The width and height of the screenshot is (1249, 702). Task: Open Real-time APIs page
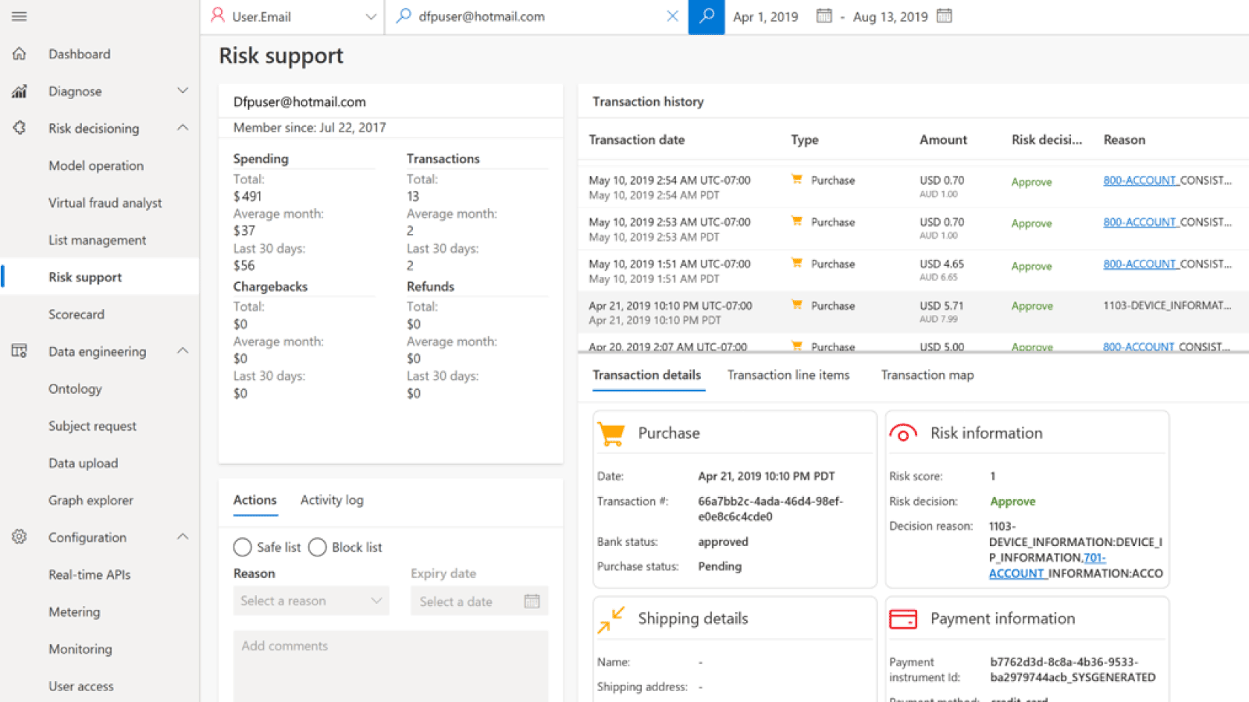(x=90, y=575)
